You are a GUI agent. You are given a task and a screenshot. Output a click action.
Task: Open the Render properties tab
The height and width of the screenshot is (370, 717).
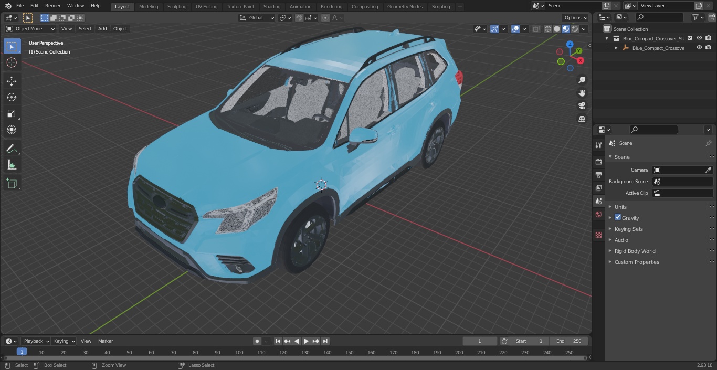click(x=598, y=162)
